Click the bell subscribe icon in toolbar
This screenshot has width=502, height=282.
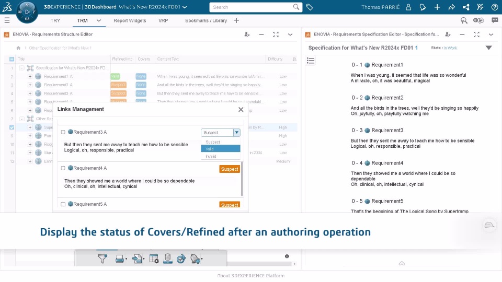point(196,258)
